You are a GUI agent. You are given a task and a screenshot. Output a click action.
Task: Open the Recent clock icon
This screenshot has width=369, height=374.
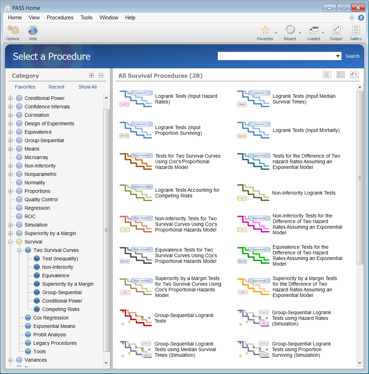tap(290, 30)
